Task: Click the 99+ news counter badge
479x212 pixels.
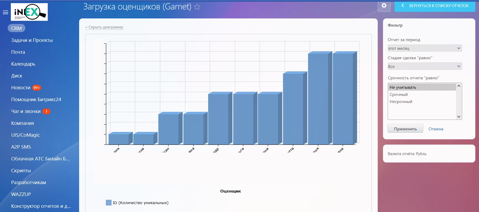Action: 37,88
